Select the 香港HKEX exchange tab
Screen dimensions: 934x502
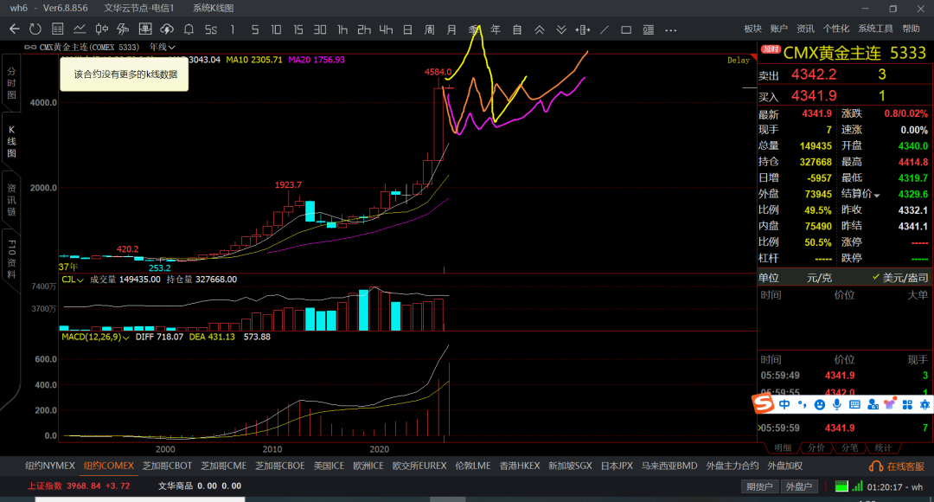click(x=520, y=466)
